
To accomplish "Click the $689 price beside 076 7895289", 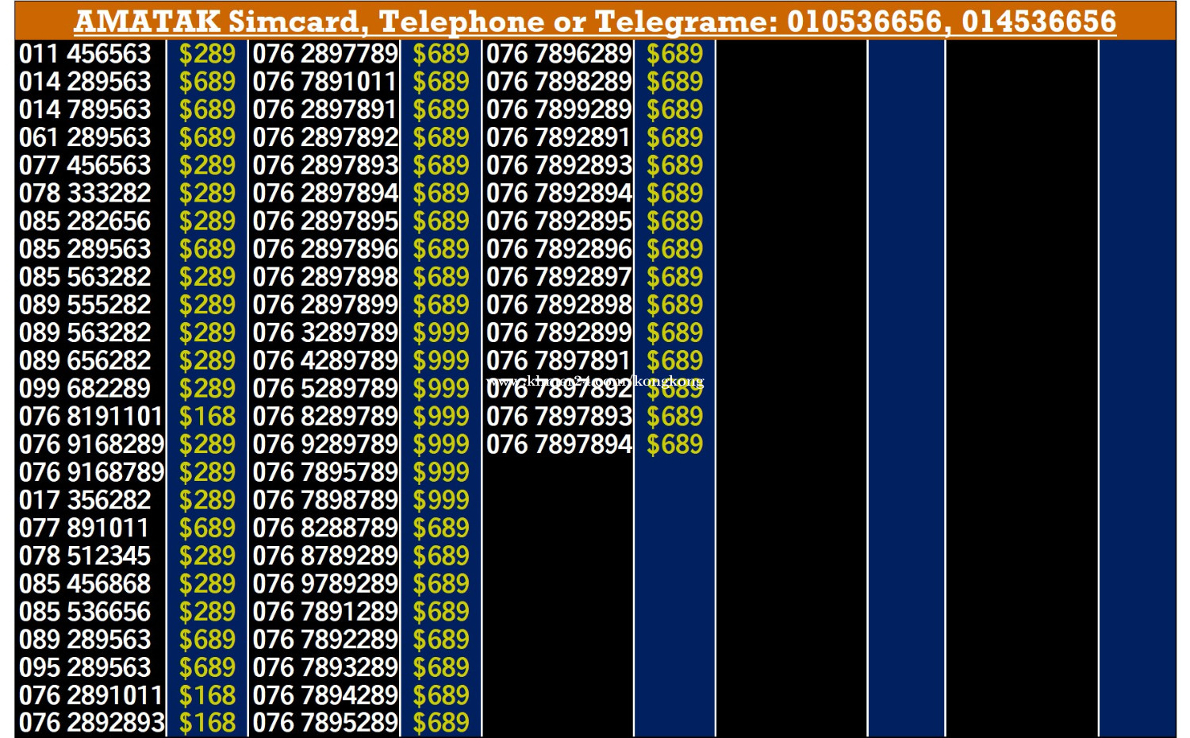I will point(441,723).
